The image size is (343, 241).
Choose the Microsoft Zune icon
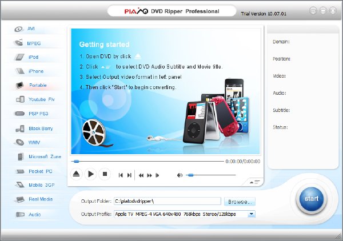(x=21, y=156)
